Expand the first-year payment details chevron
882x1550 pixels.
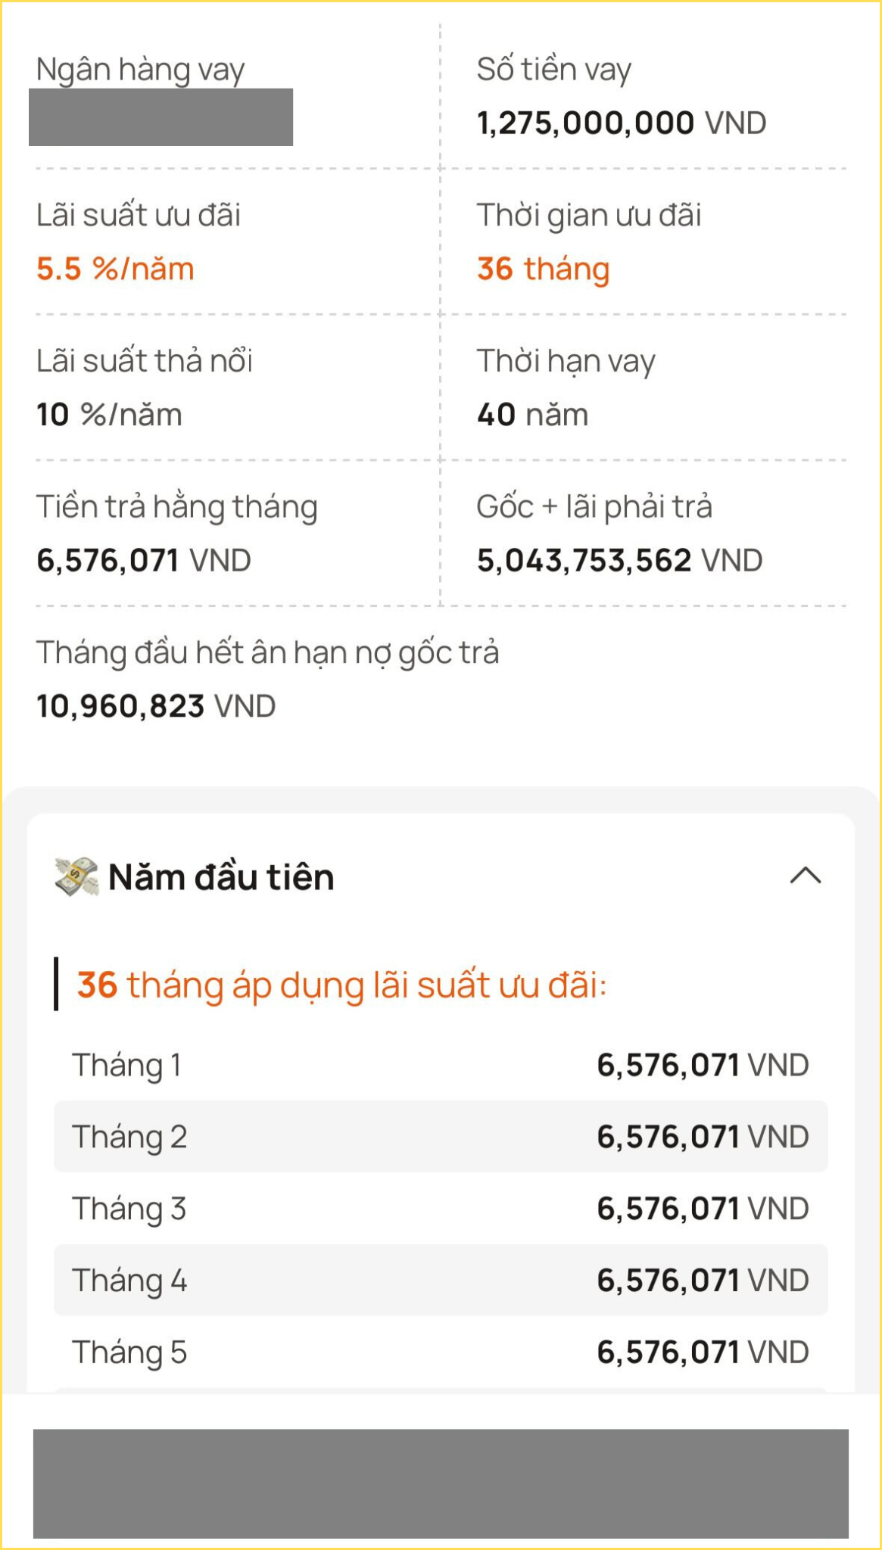pyautogui.click(x=806, y=876)
